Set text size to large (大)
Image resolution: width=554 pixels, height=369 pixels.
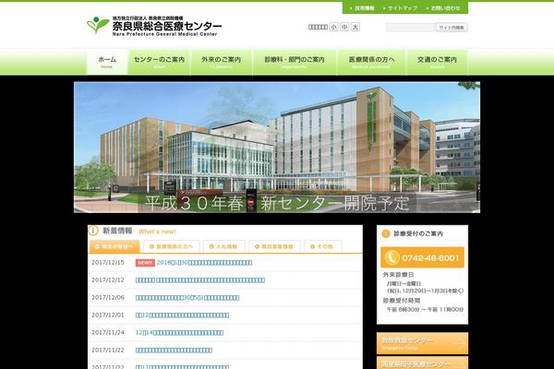[355, 27]
